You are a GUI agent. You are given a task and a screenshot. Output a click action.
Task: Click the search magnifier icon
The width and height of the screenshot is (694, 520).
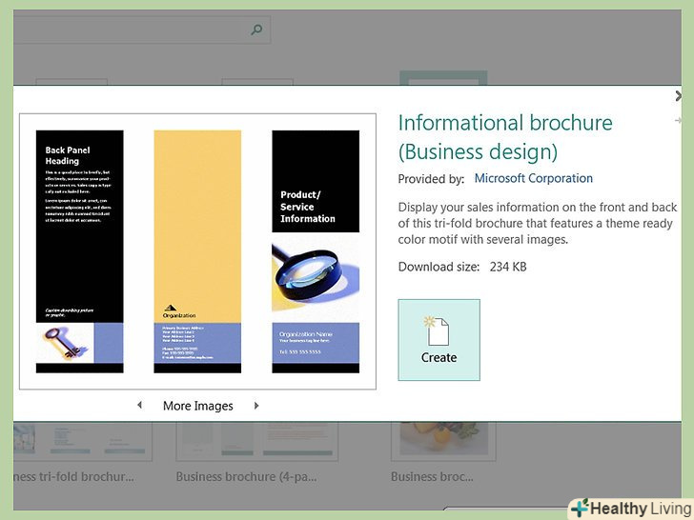pos(256,30)
